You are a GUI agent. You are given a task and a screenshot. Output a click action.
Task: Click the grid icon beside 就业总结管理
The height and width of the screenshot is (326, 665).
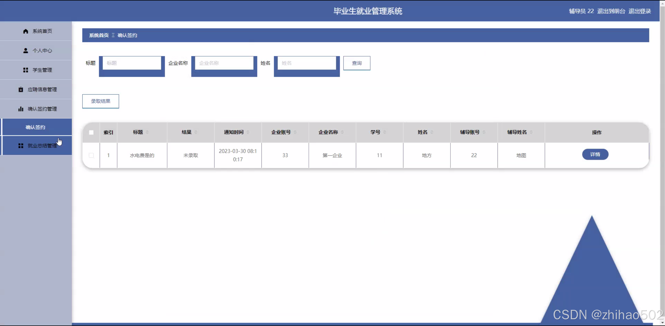tap(21, 146)
